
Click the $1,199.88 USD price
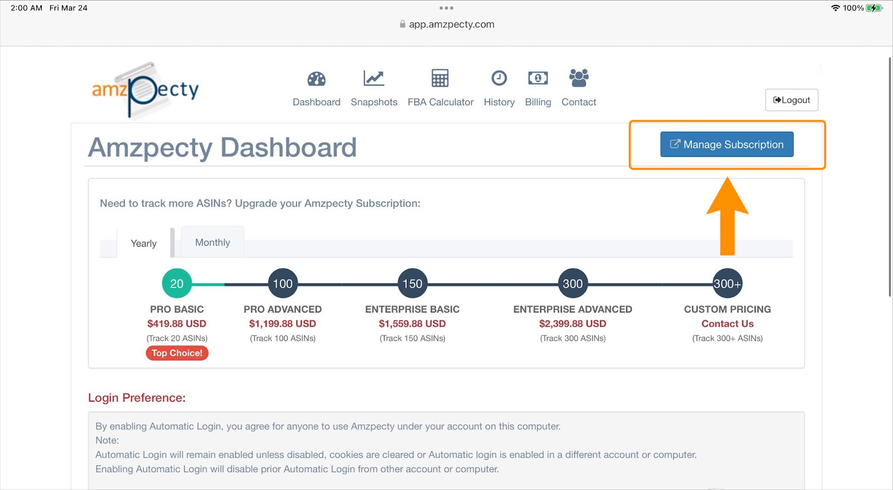pos(282,324)
